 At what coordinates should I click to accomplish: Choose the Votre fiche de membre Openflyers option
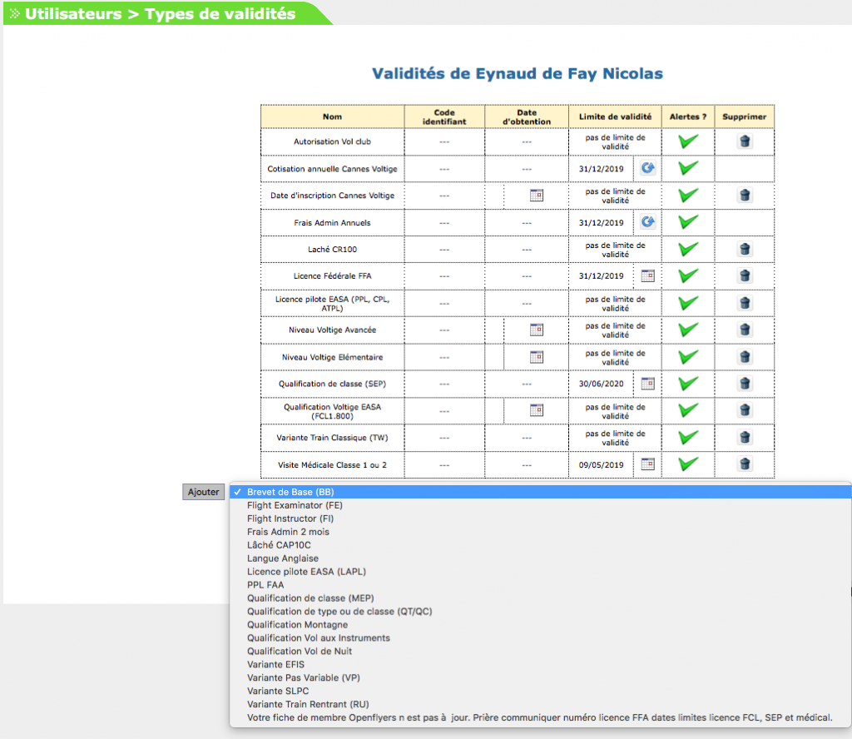(x=541, y=718)
